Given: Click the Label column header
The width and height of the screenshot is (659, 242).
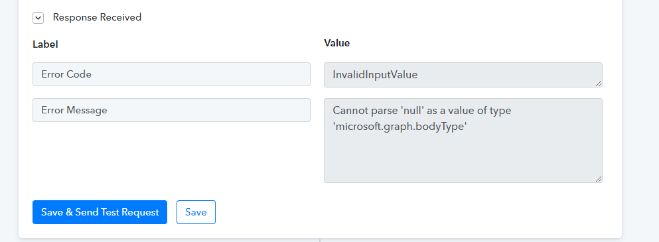Looking at the screenshot, I should coord(45,44).
